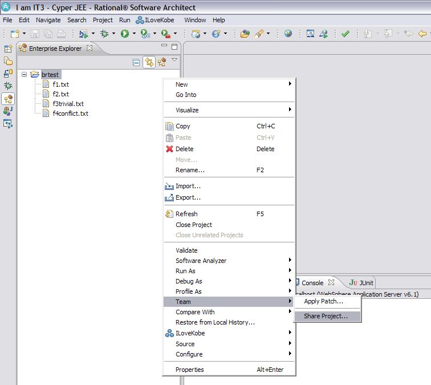The height and width of the screenshot is (385, 431).
Task: Click the Save toolbar icon
Action: 35,34
